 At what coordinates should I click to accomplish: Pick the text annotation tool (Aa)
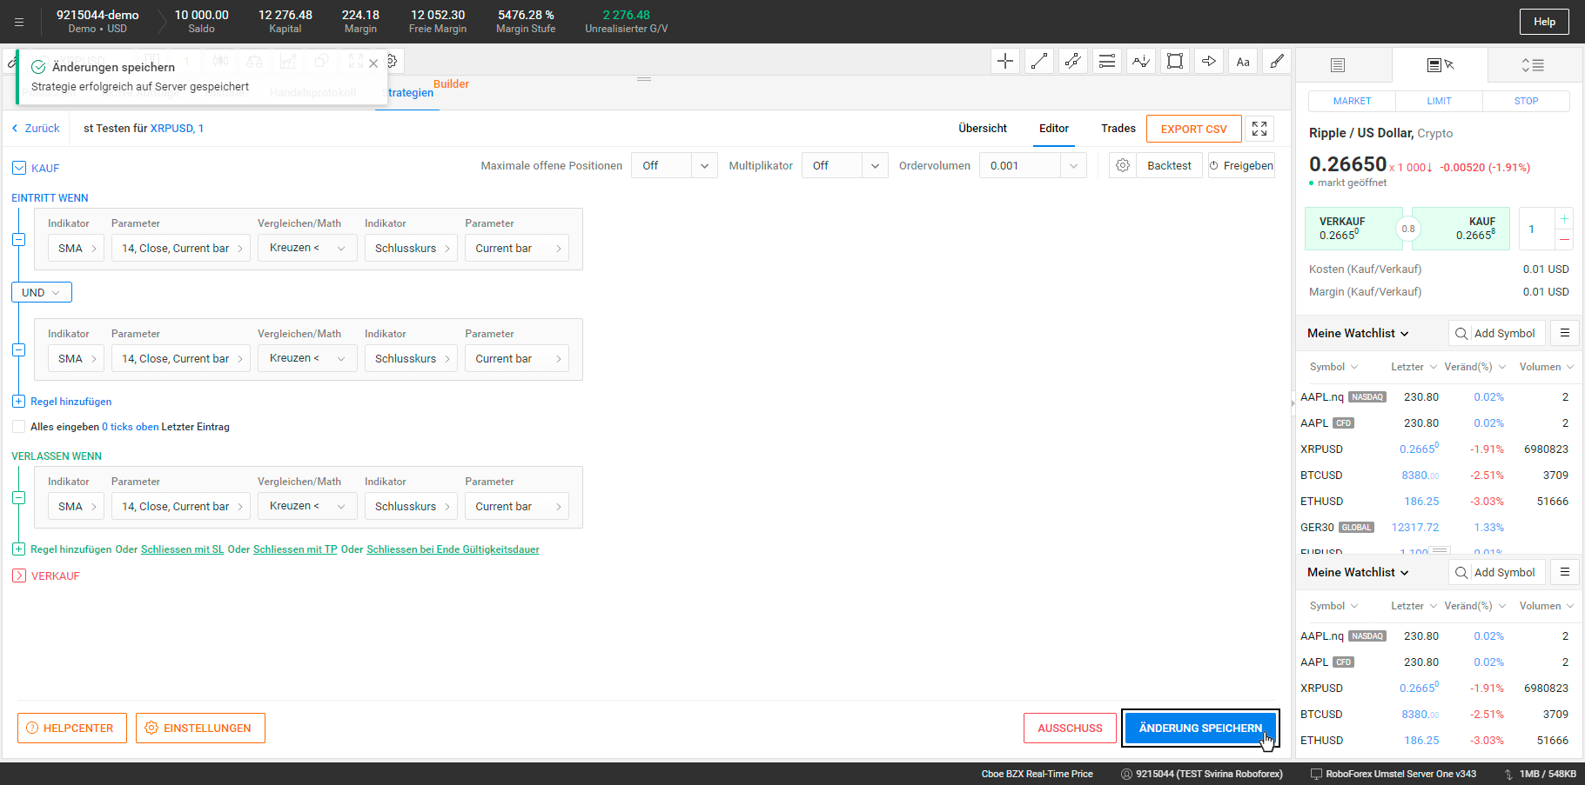(x=1243, y=61)
